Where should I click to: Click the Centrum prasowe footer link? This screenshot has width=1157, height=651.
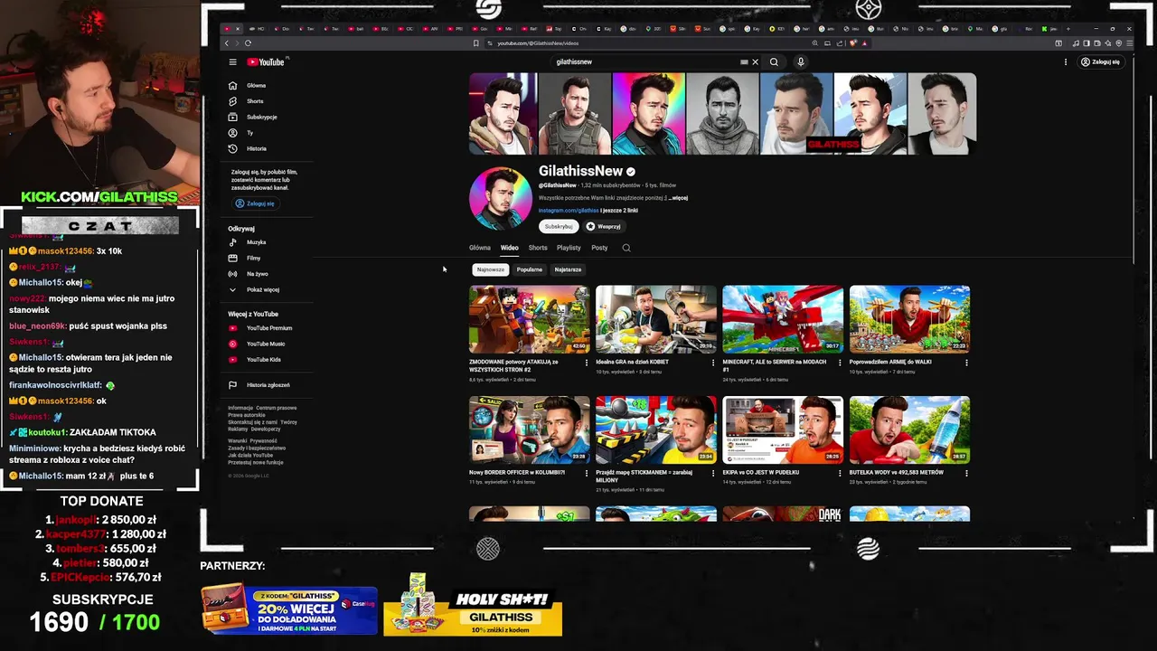tap(277, 408)
